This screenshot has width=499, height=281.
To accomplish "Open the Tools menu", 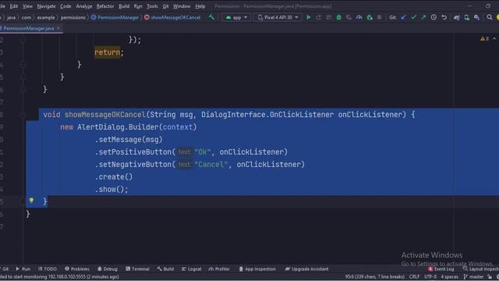I will (x=152, y=6).
